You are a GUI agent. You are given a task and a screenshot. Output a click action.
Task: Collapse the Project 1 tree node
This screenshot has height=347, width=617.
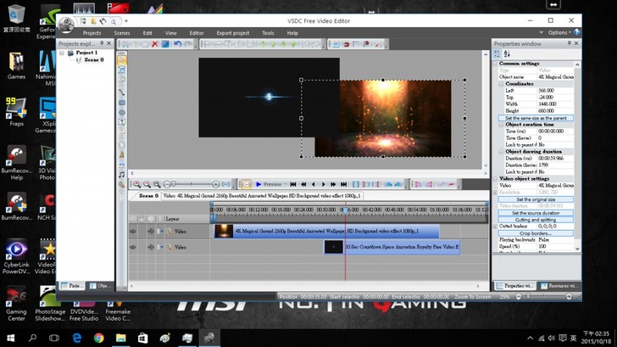click(63, 53)
